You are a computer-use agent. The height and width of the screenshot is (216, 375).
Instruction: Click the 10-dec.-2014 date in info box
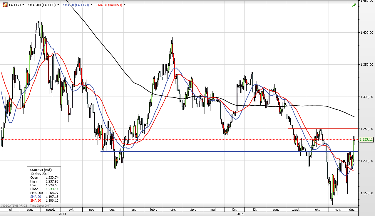click(x=40, y=174)
